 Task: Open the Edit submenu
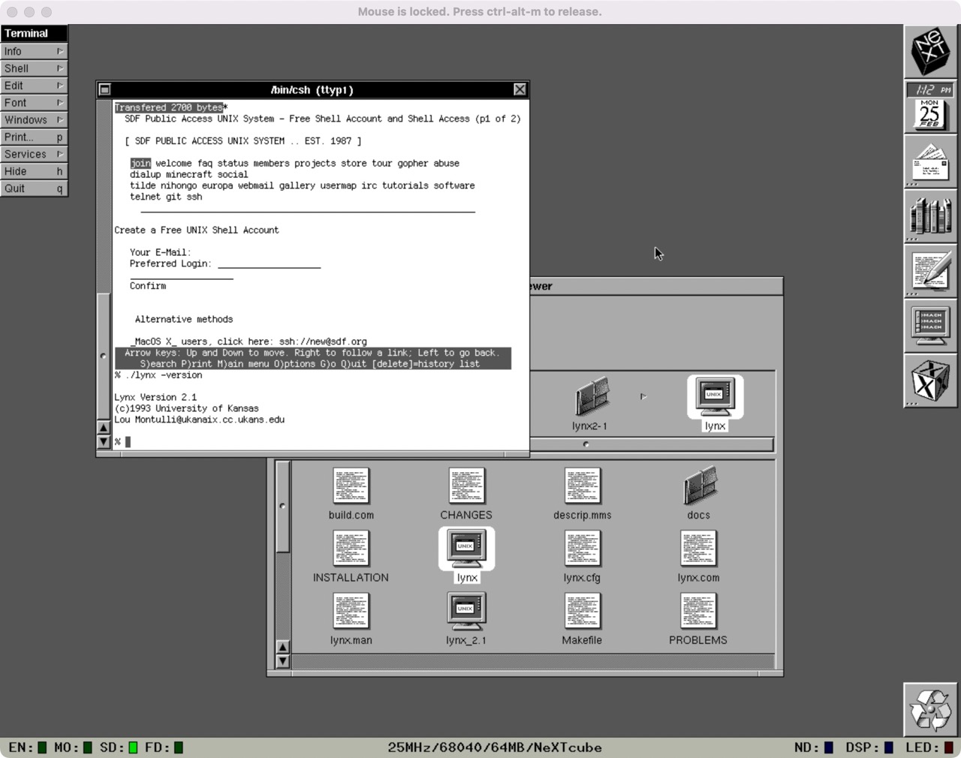coord(34,86)
